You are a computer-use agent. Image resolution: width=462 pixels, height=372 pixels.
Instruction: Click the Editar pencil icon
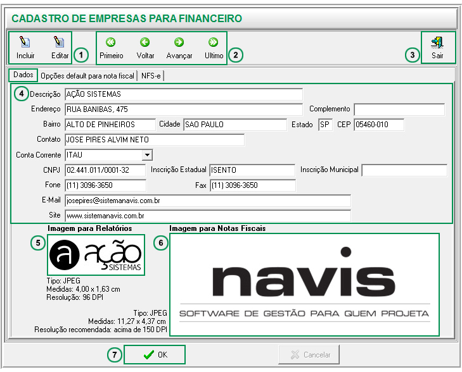pos(59,42)
